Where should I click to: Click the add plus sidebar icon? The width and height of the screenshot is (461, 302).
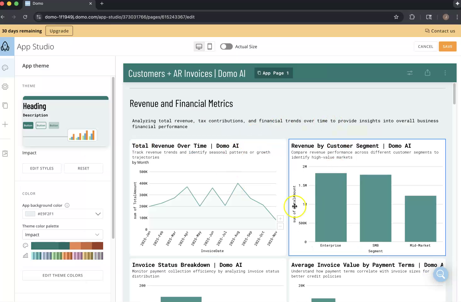coord(5,124)
